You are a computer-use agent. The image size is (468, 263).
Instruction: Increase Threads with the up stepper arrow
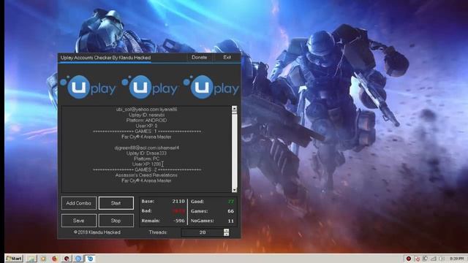[x=226, y=231]
